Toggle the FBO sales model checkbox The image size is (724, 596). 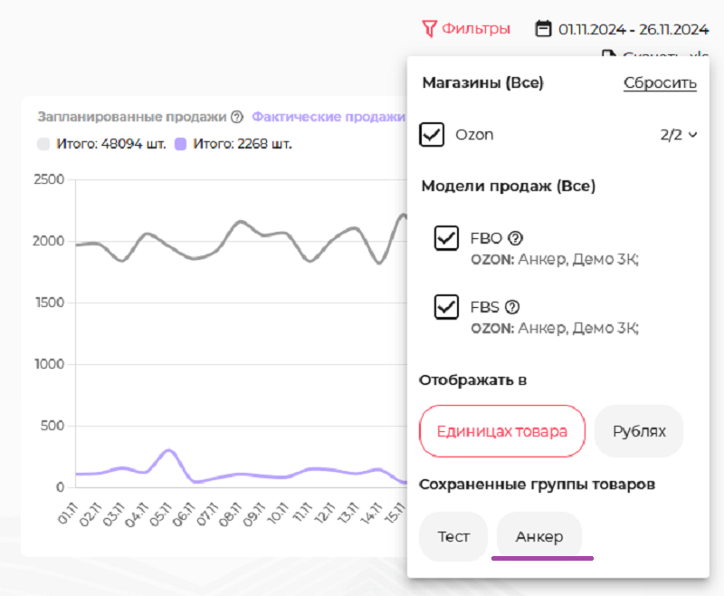pyautogui.click(x=446, y=238)
